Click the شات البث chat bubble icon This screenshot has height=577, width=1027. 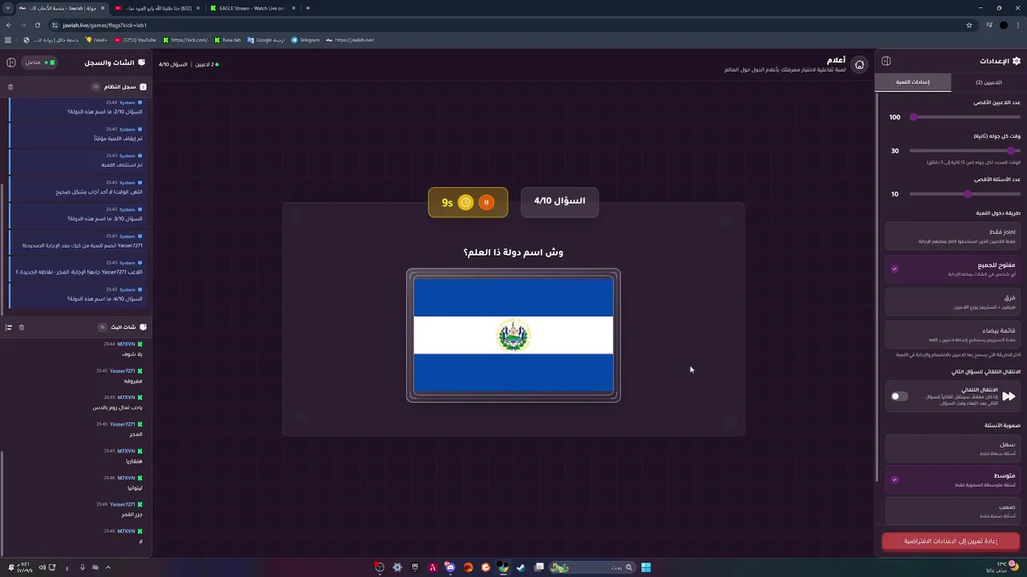tap(143, 327)
